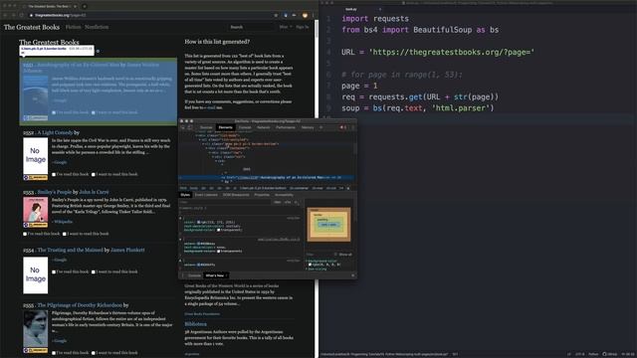This screenshot has width=637, height=358.
Task: Click the DevTools error count badge
Action: pos(343,127)
